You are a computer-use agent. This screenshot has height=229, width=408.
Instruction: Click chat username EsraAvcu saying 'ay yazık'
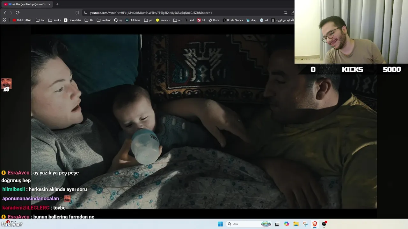pyautogui.click(x=18, y=173)
